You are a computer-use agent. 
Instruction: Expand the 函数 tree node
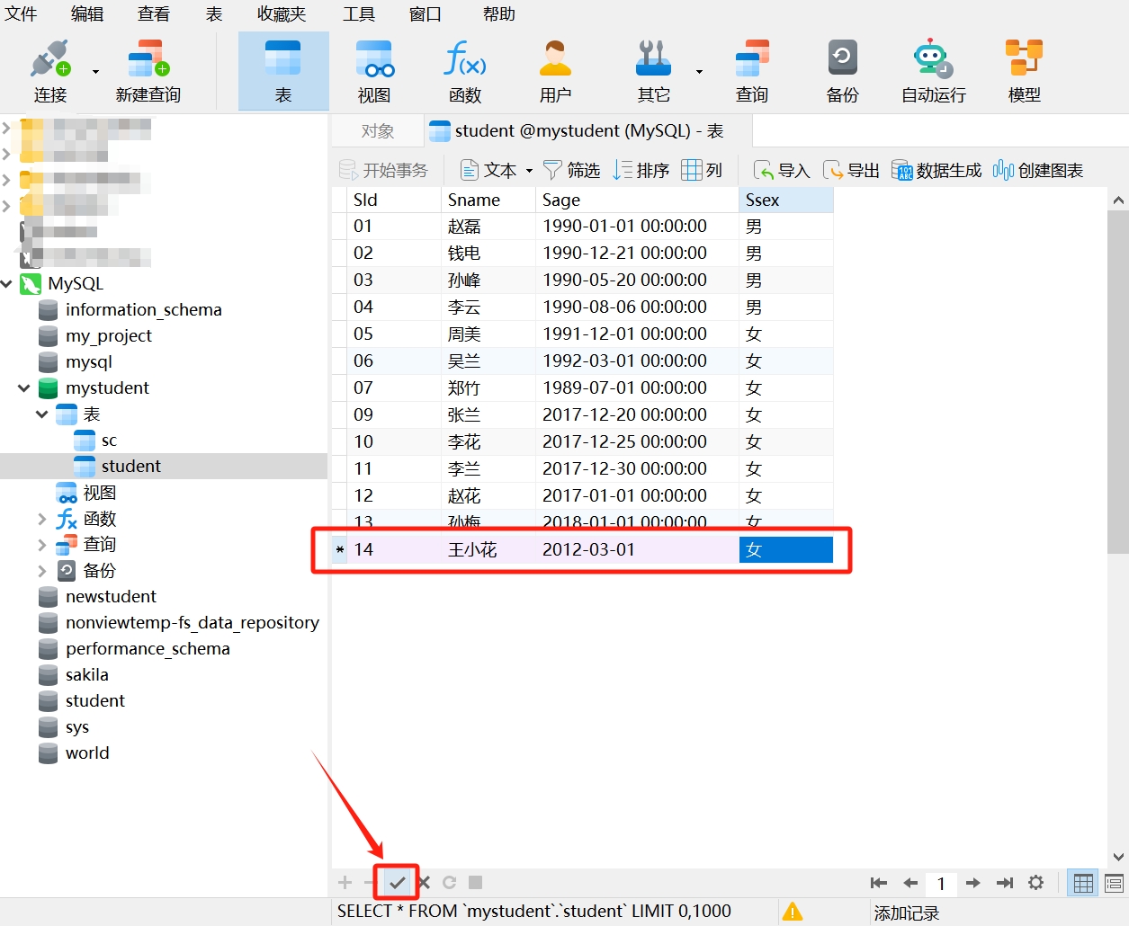(42, 519)
